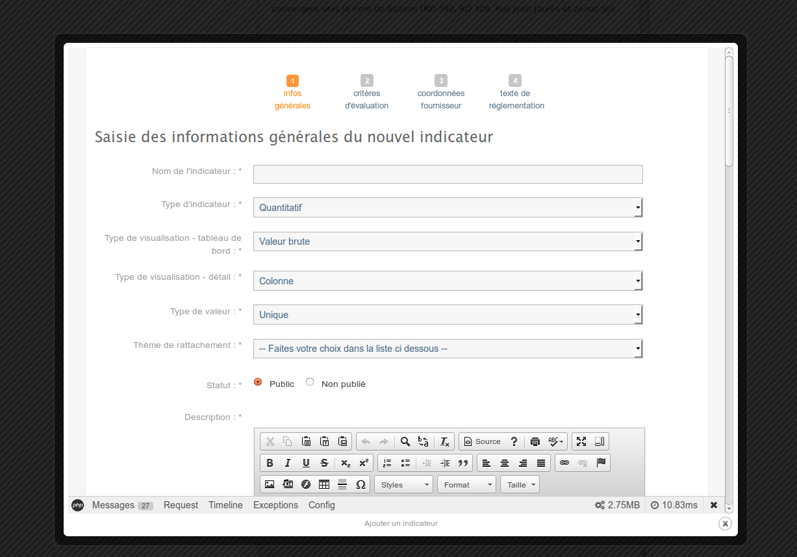Click the Cut icon in editor toolbar
797x557 pixels.
(270, 441)
